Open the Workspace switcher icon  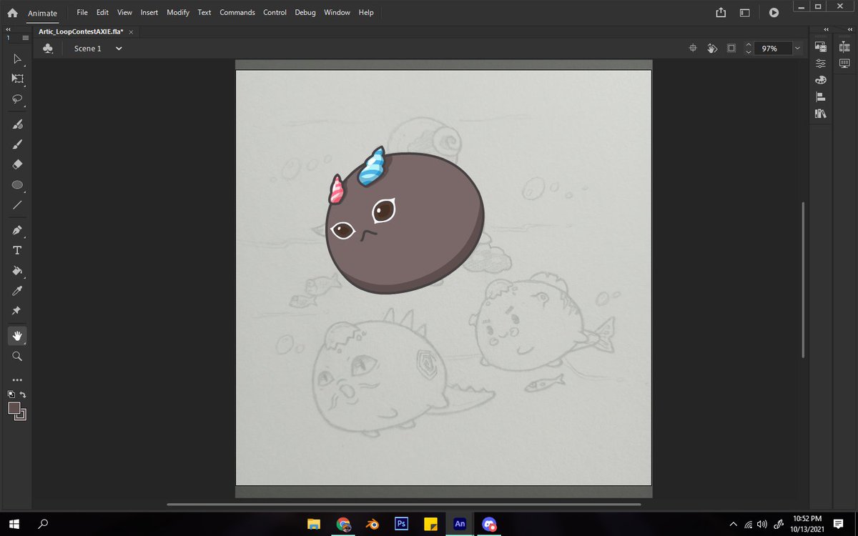(744, 12)
